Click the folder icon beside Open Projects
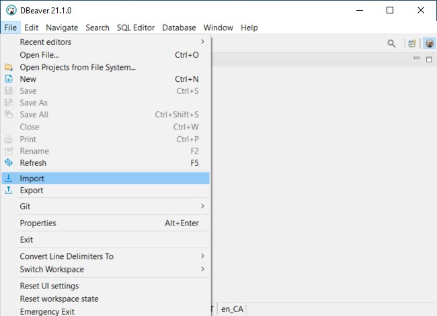 pos(9,67)
